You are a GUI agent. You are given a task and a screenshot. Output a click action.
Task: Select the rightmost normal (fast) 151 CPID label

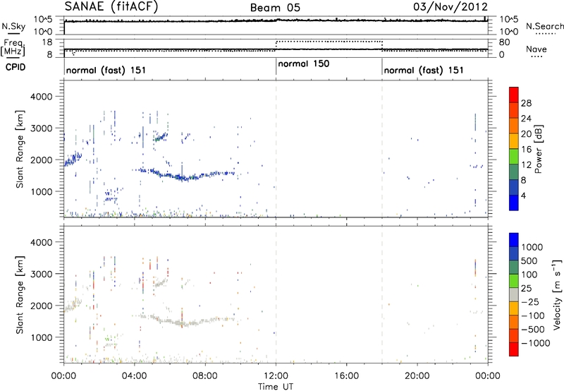coord(424,70)
